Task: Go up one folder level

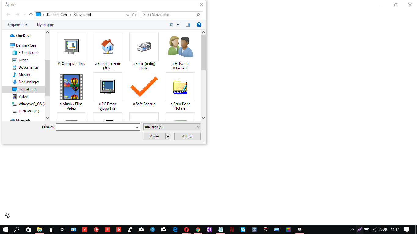Action: tap(31, 15)
